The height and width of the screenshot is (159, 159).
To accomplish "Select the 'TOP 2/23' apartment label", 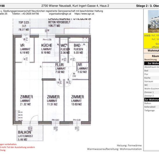I will [24, 22].
